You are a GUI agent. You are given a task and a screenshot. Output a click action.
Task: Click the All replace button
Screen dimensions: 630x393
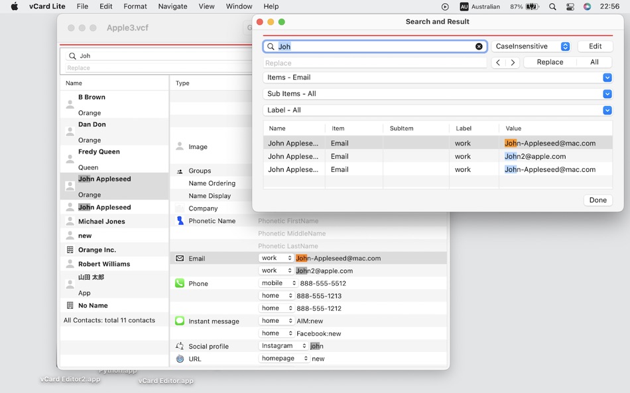594,62
